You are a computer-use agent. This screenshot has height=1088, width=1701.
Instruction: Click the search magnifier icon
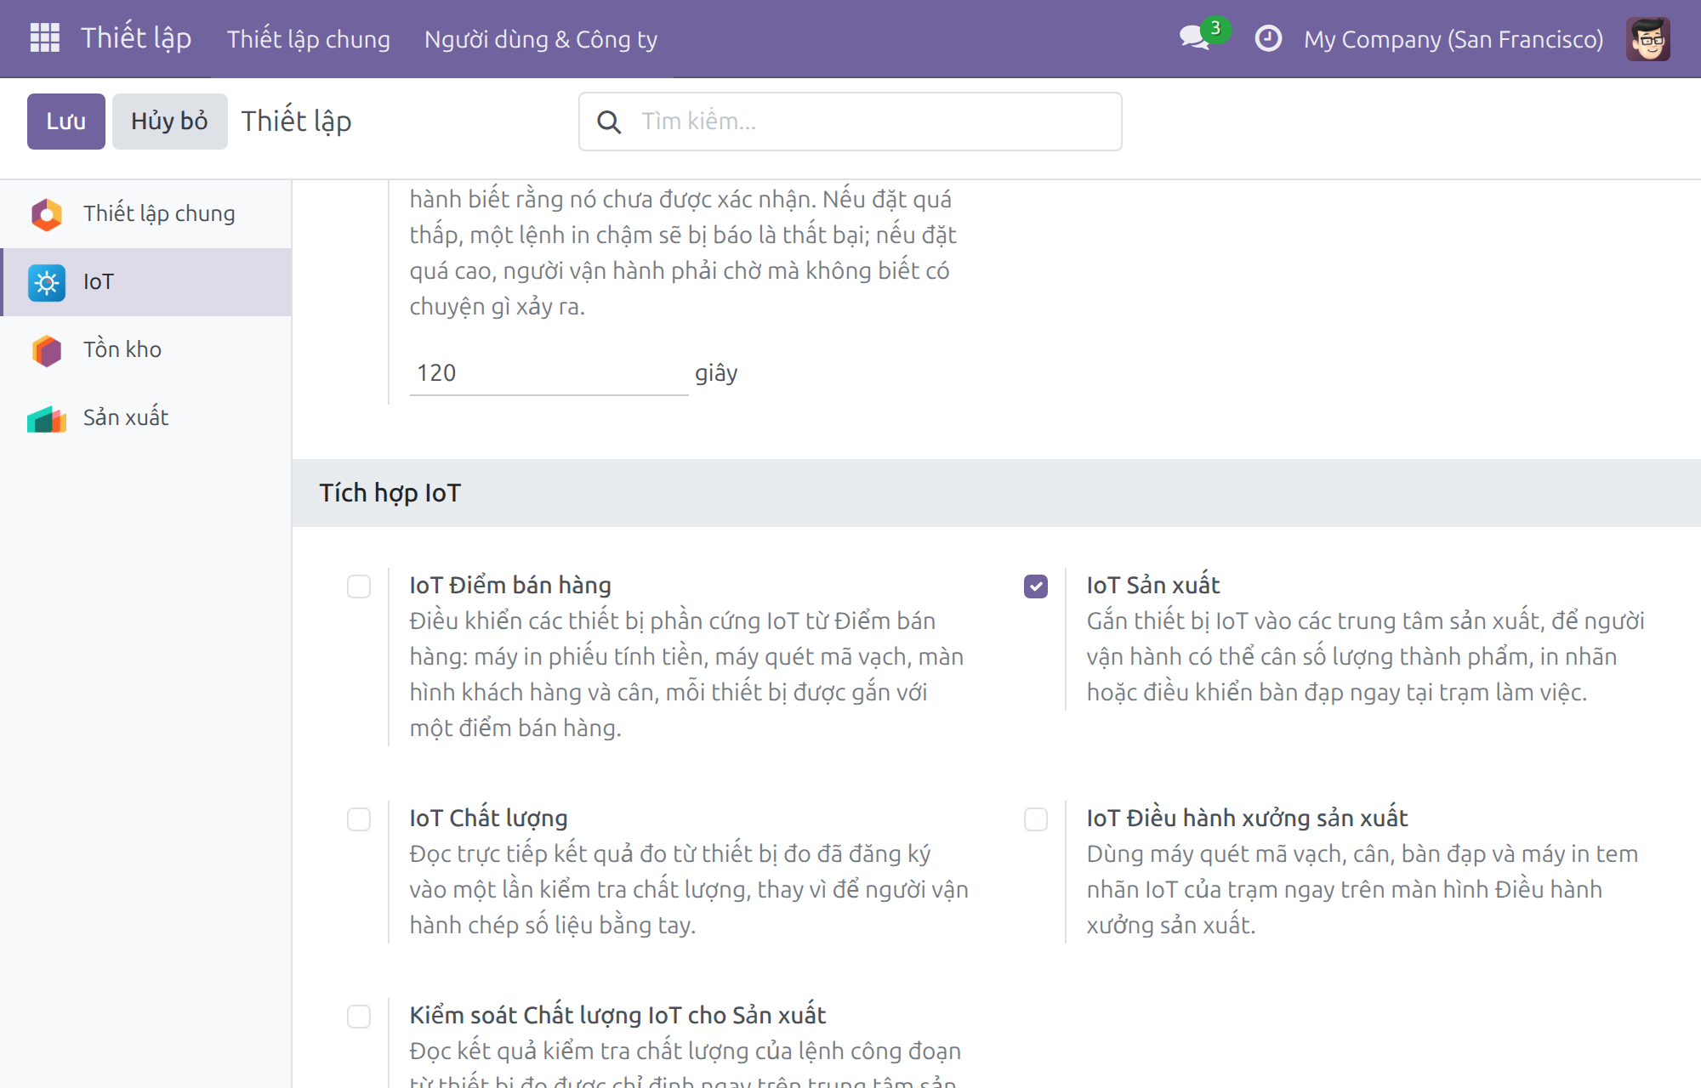click(609, 122)
